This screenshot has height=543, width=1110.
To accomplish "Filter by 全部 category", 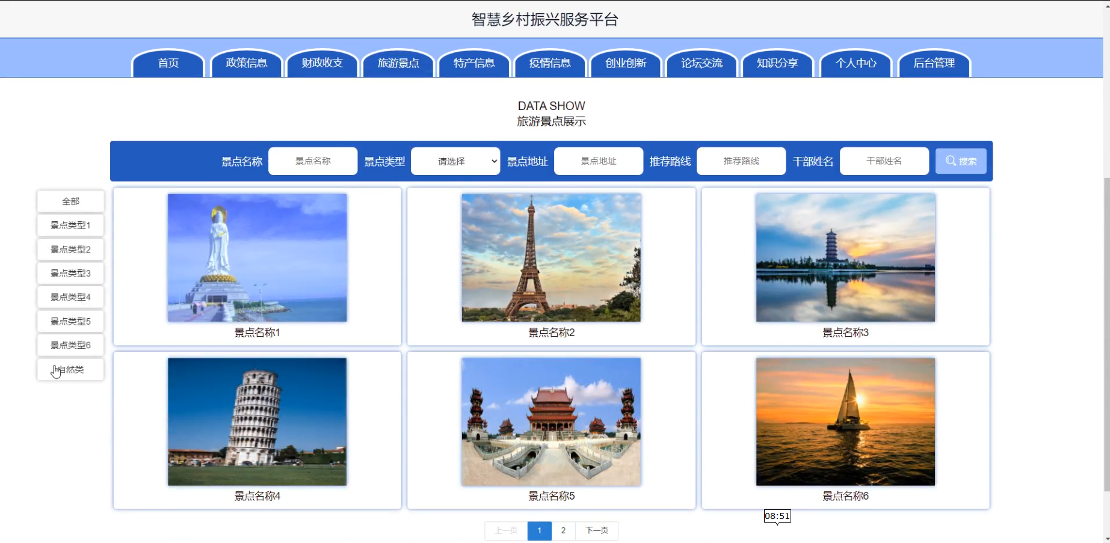I will [70, 201].
